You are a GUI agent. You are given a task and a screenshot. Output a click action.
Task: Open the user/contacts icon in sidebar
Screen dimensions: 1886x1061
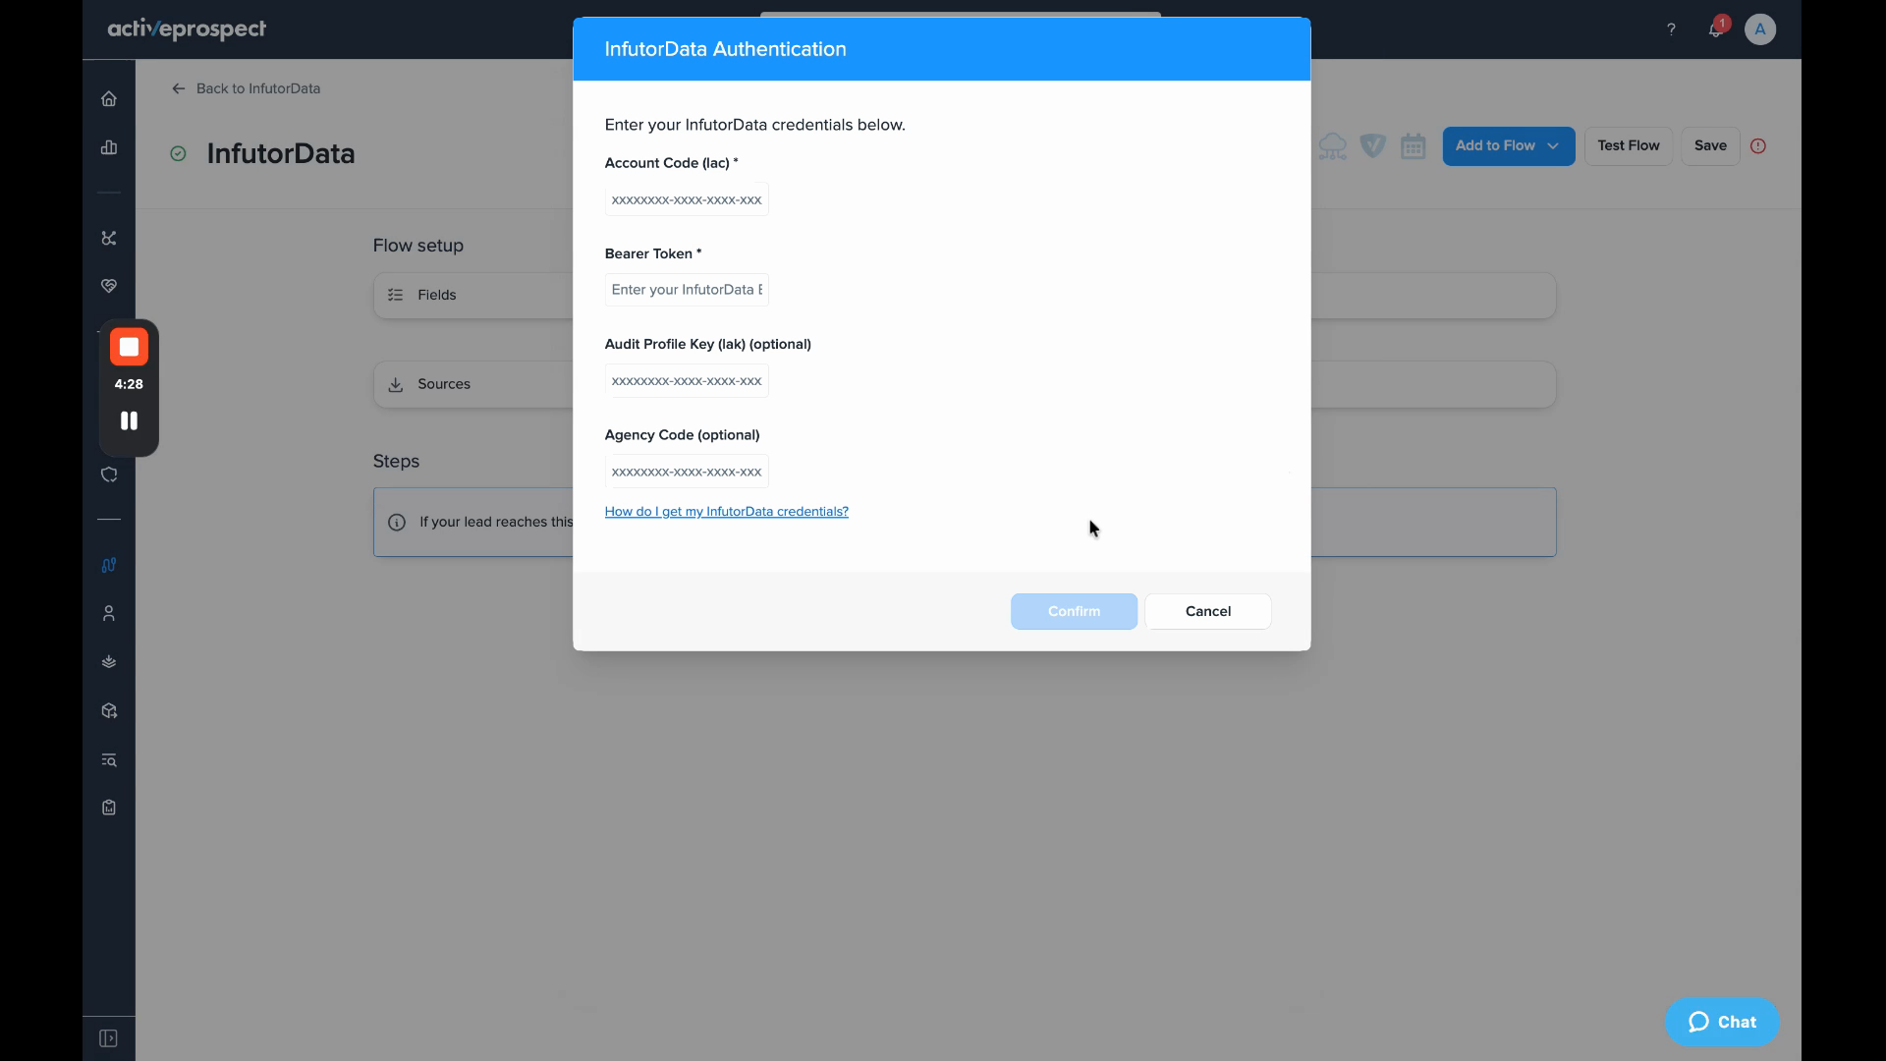(x=109, y=613)
